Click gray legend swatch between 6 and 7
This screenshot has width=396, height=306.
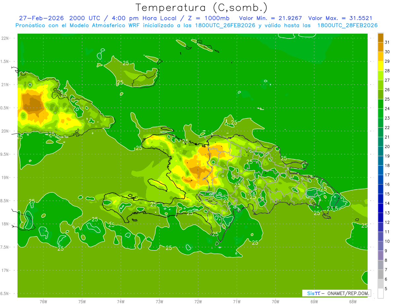point(380,274)
